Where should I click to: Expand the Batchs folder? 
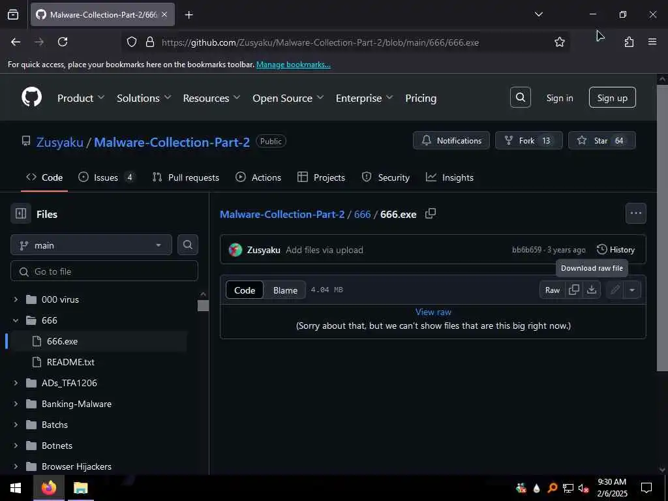(x=16, y=425)
